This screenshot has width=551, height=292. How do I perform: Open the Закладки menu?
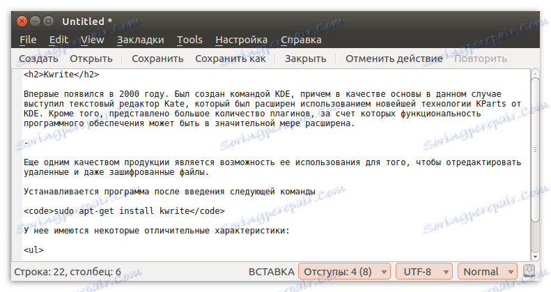[x=140, y=40]
